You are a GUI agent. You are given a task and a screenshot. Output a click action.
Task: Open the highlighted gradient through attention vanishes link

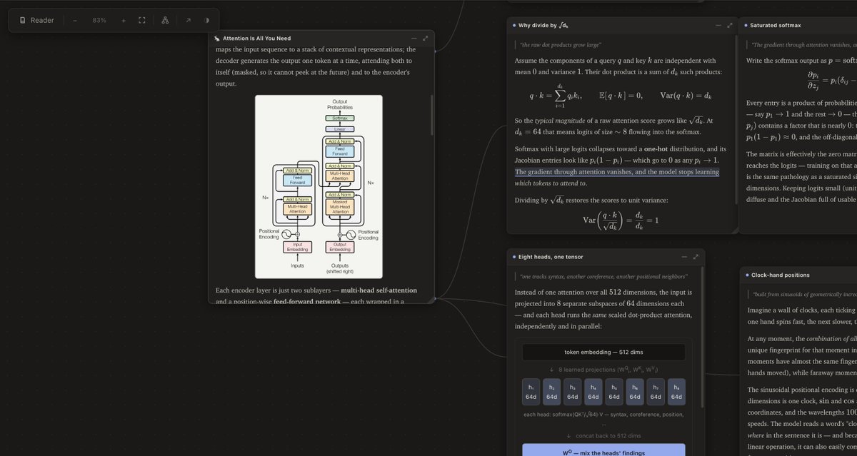(617, 172)
